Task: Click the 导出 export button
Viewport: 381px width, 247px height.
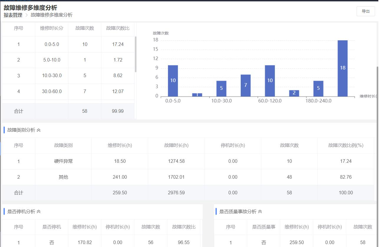Action: click(x=365, y=11)
